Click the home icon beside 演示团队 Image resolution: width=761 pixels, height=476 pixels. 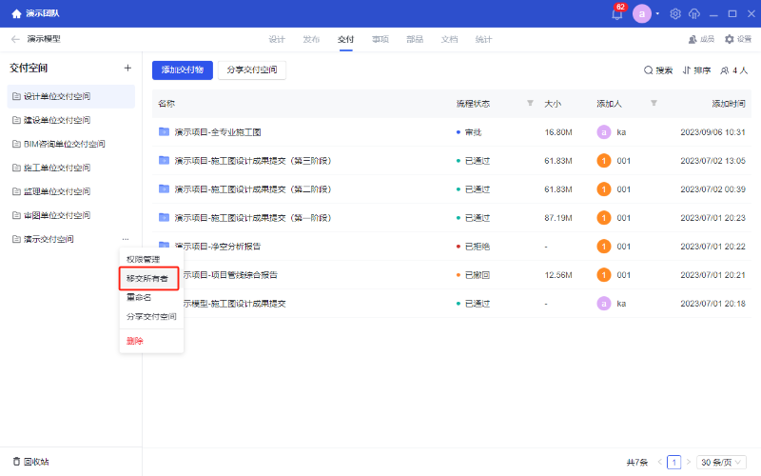coord(16,13)
